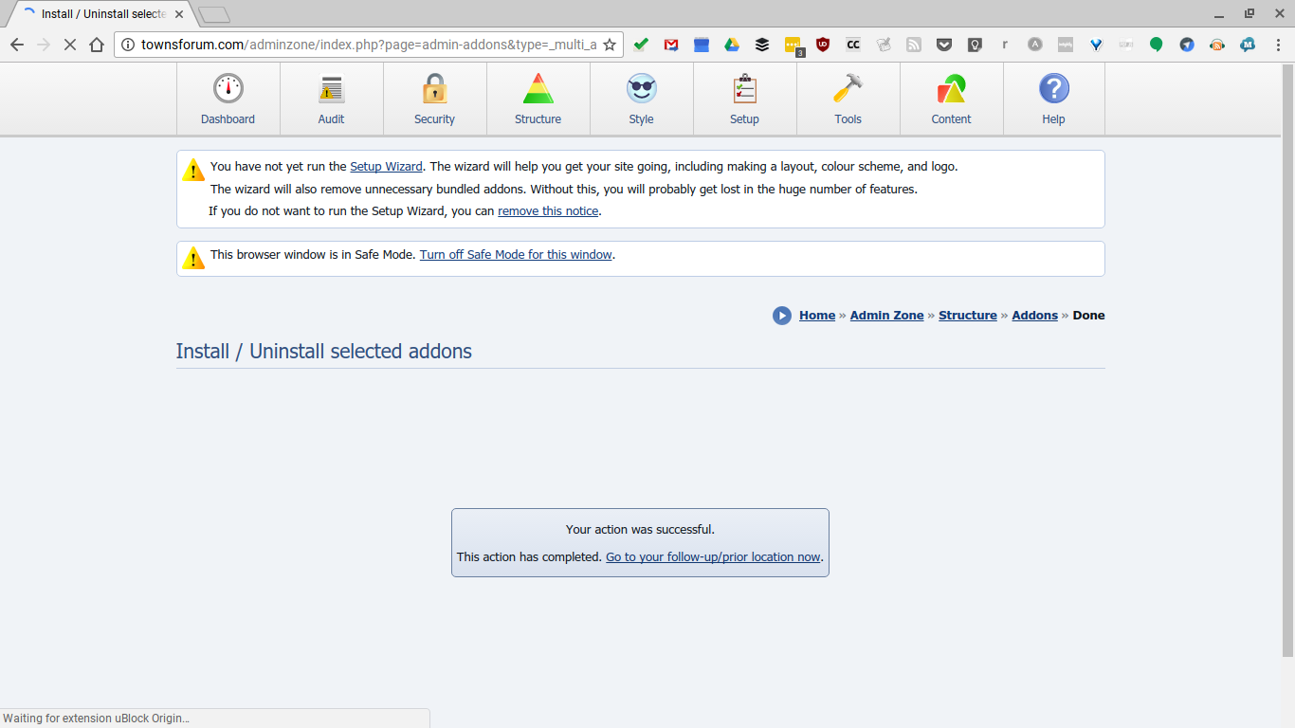Open the Setup clipboard section
The image size is (1295, 728).
[744, 99]
